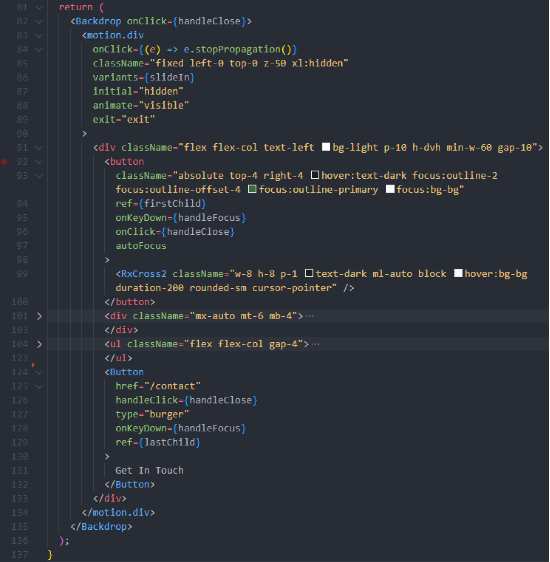Viewport: 550px width, 562px height.
Task: Remove the breakpoint on line 92
Action: (4, 162)
